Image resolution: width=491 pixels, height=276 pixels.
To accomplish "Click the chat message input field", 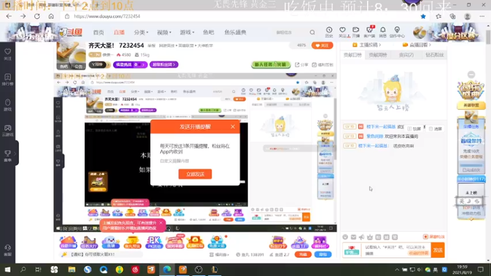I will 396,250.
